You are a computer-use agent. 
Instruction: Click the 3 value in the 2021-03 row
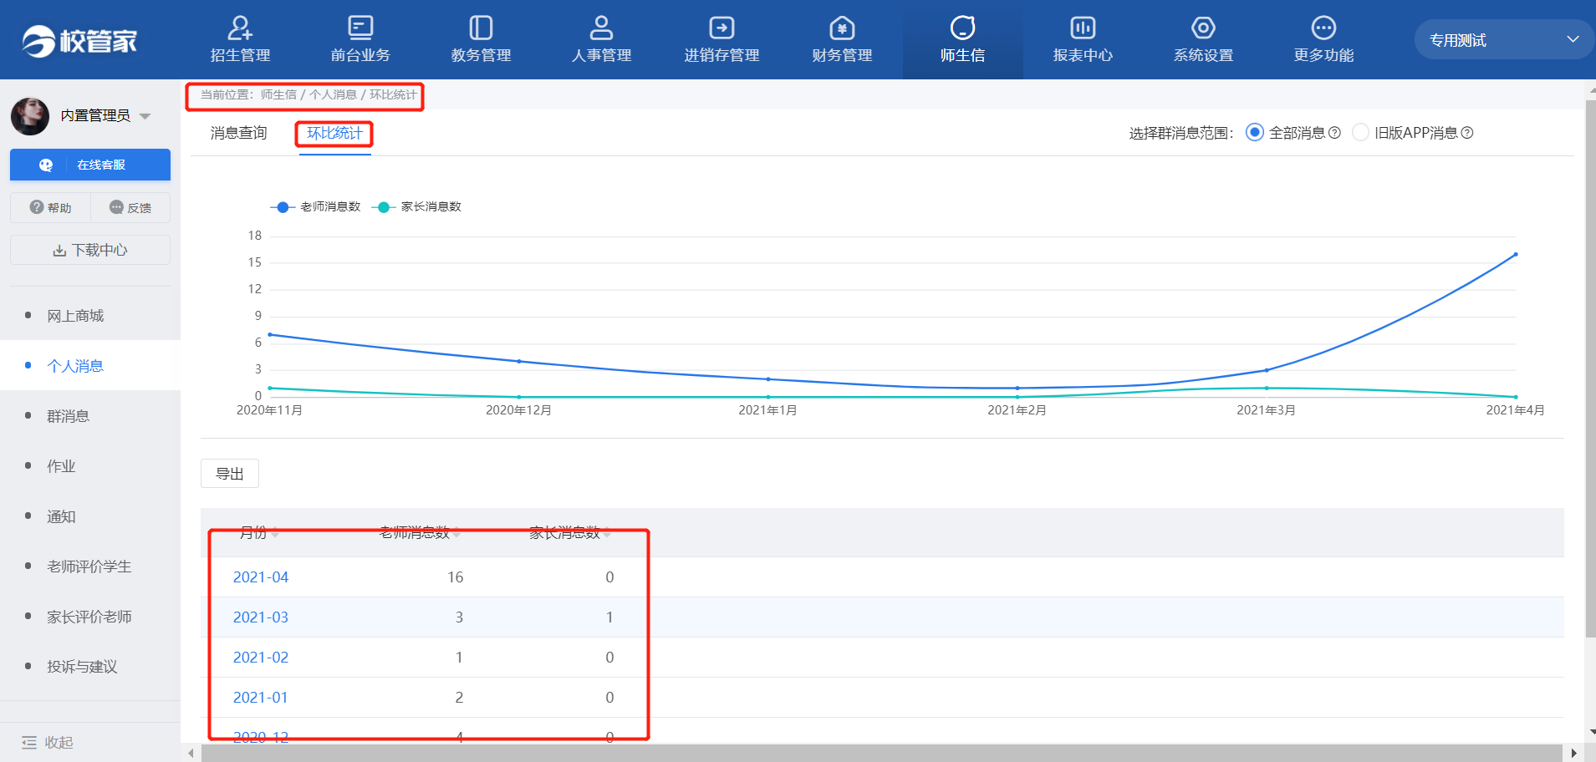(x=459, y=617)
